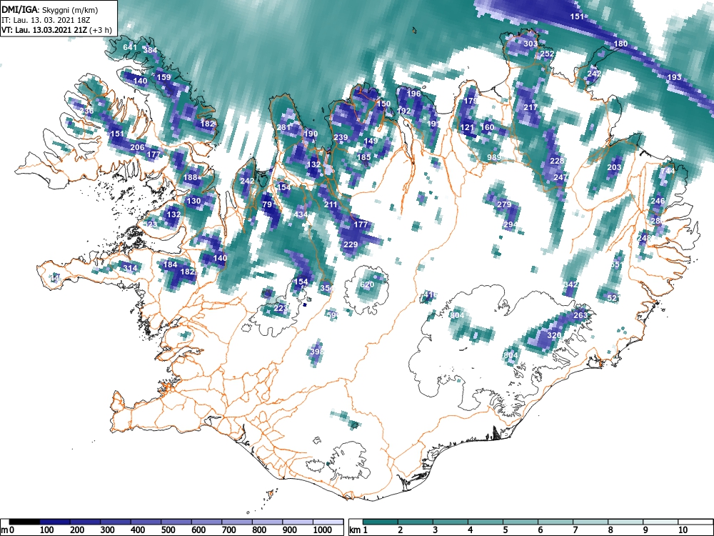Click the visibility value 239 on the map

tap(341, 137)
